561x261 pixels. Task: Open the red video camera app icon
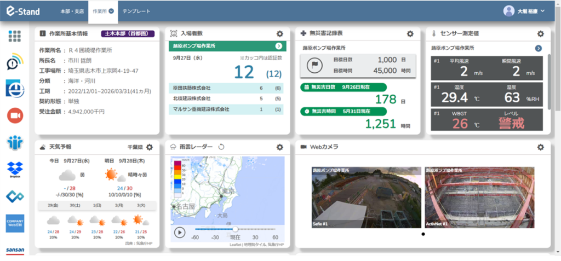pos(15,115)
